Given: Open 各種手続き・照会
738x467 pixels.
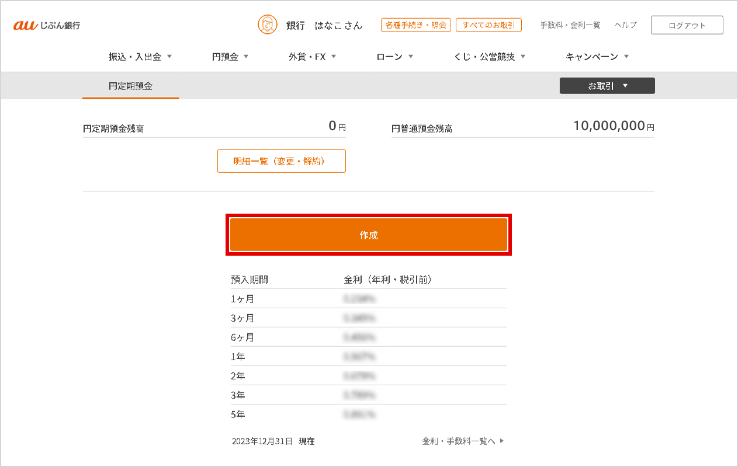Looking at the screenshot, I should pos(415,25).
